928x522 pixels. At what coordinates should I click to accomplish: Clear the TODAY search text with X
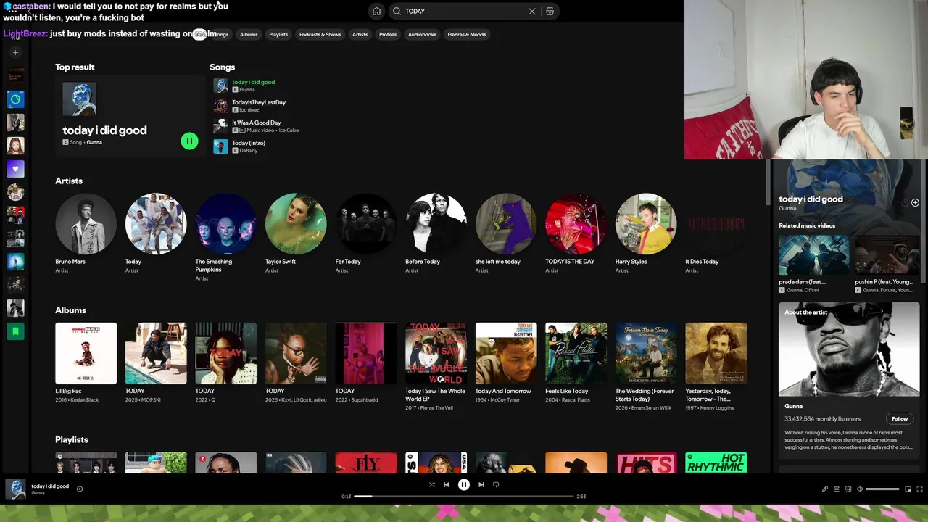coord(532,12)
